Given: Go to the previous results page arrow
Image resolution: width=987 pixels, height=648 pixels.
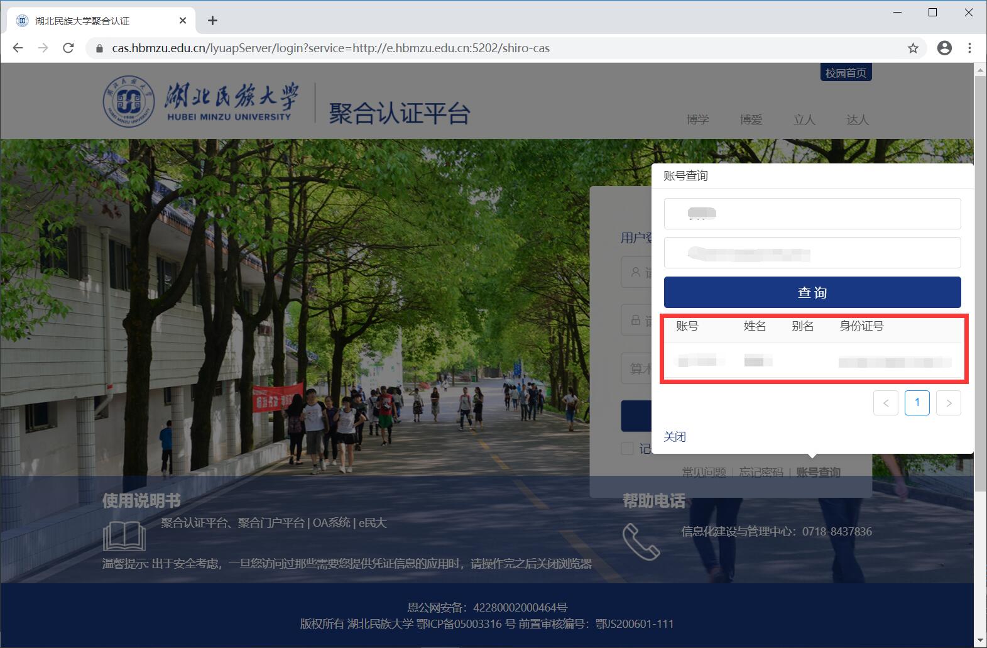Looking at the screenshot, I should coord(885,403).
